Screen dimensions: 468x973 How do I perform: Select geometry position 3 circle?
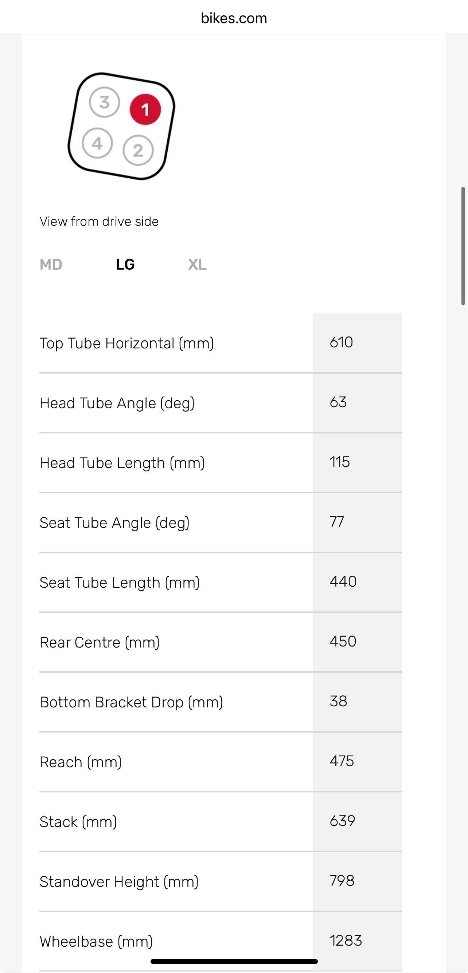tap(105, 102)
